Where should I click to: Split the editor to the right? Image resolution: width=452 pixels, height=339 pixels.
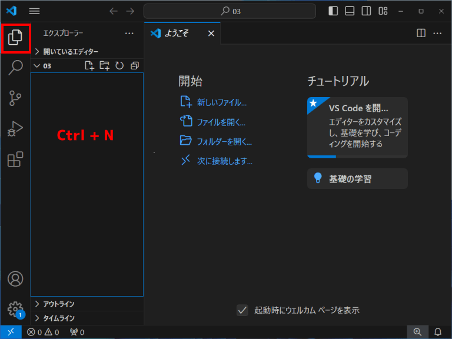(421, 33)
